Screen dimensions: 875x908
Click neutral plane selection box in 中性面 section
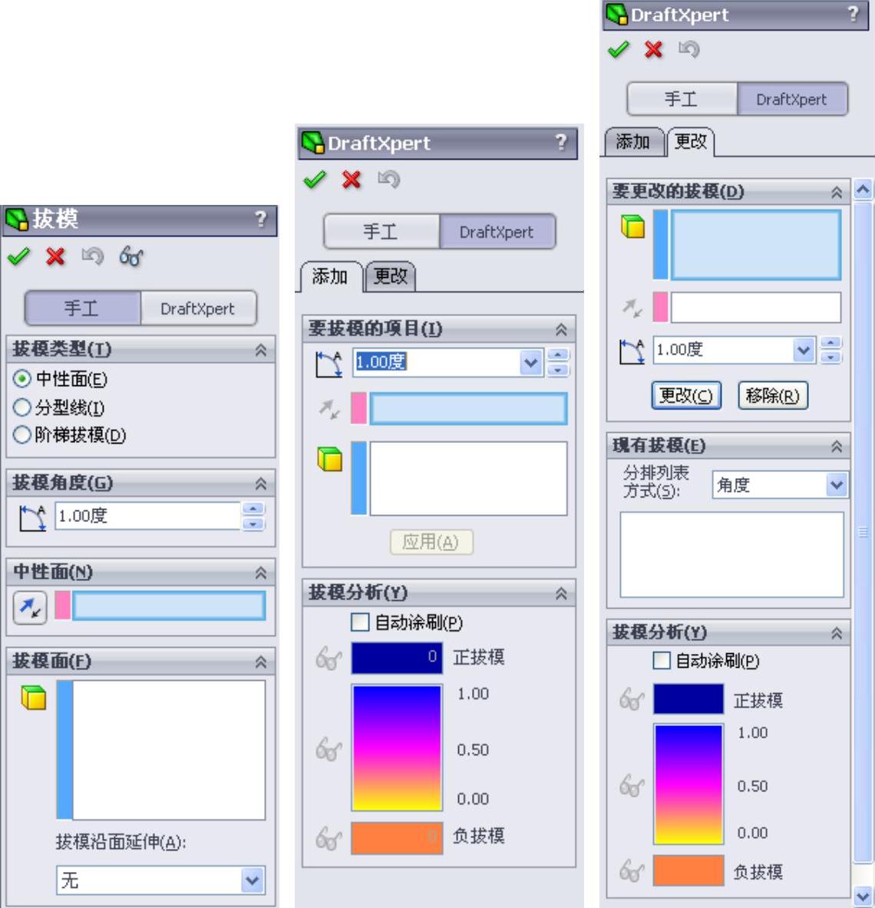169,606
